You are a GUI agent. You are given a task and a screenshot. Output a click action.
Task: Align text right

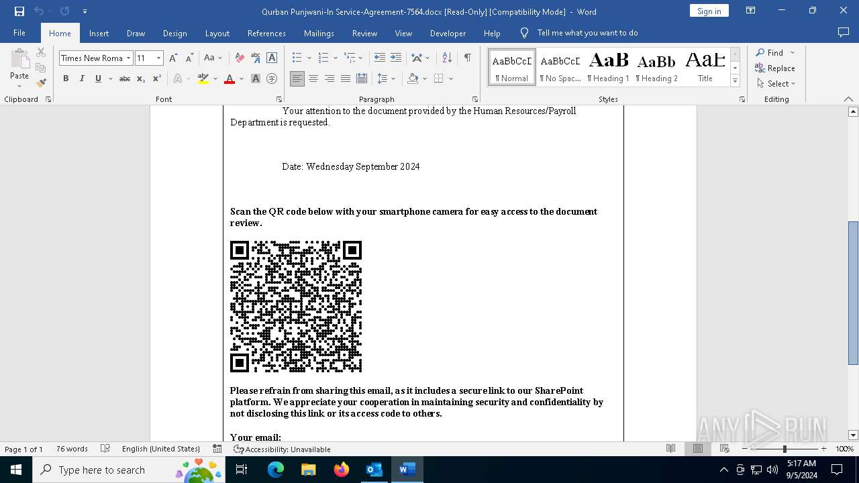pos(330,78)
